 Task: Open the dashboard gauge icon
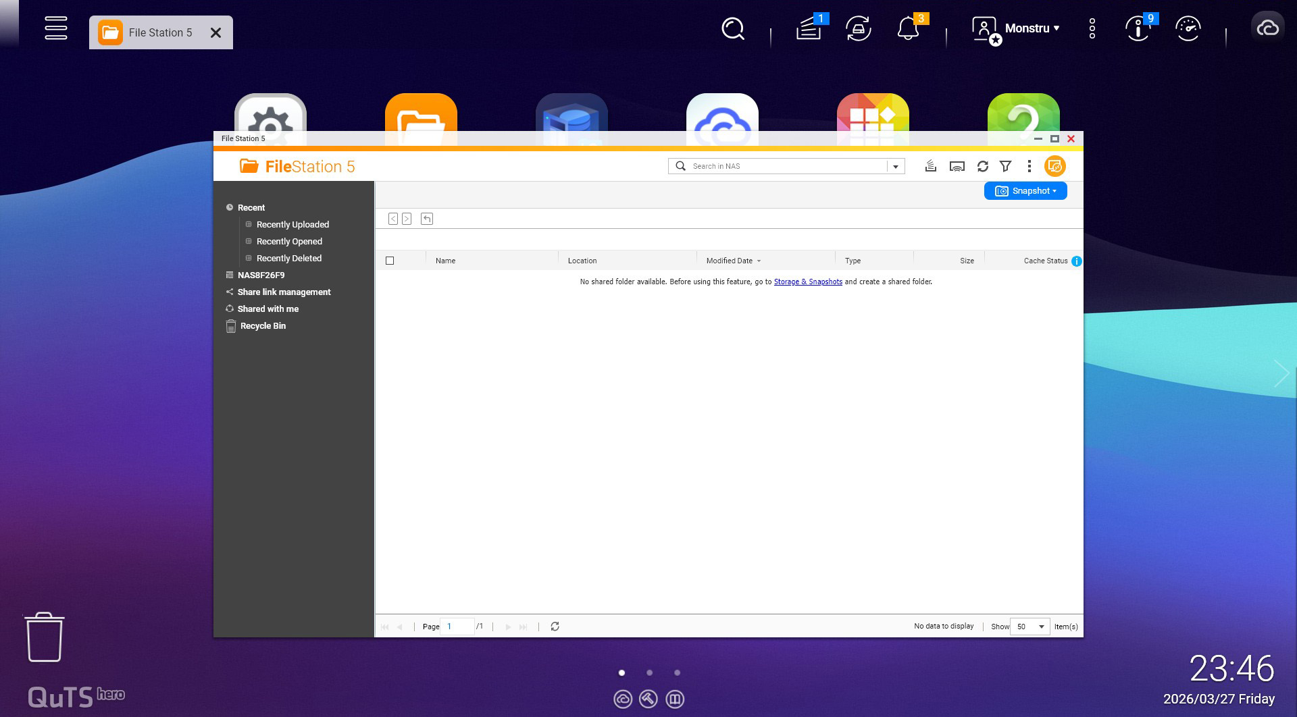(1188, 28)
